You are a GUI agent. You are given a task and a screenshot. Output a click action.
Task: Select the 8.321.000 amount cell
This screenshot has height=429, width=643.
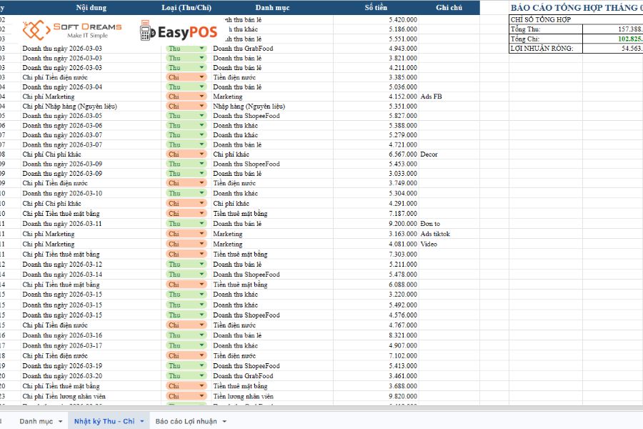click(376, 335)
